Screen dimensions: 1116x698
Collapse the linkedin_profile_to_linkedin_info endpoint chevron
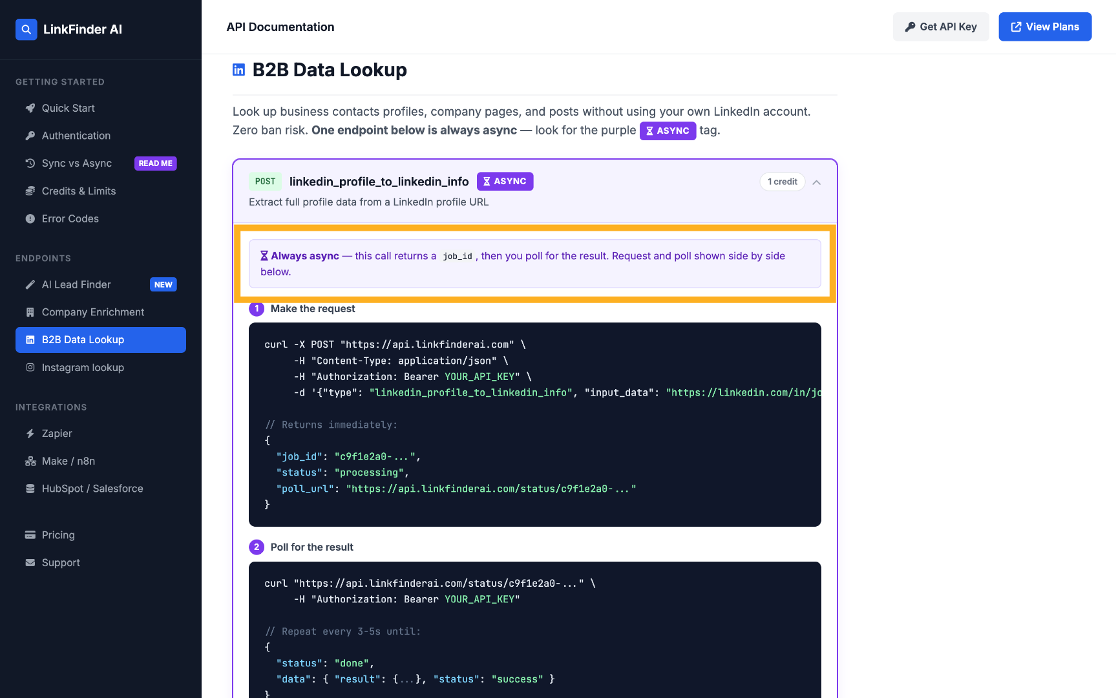pyautogui.click(x=817, y=182)
